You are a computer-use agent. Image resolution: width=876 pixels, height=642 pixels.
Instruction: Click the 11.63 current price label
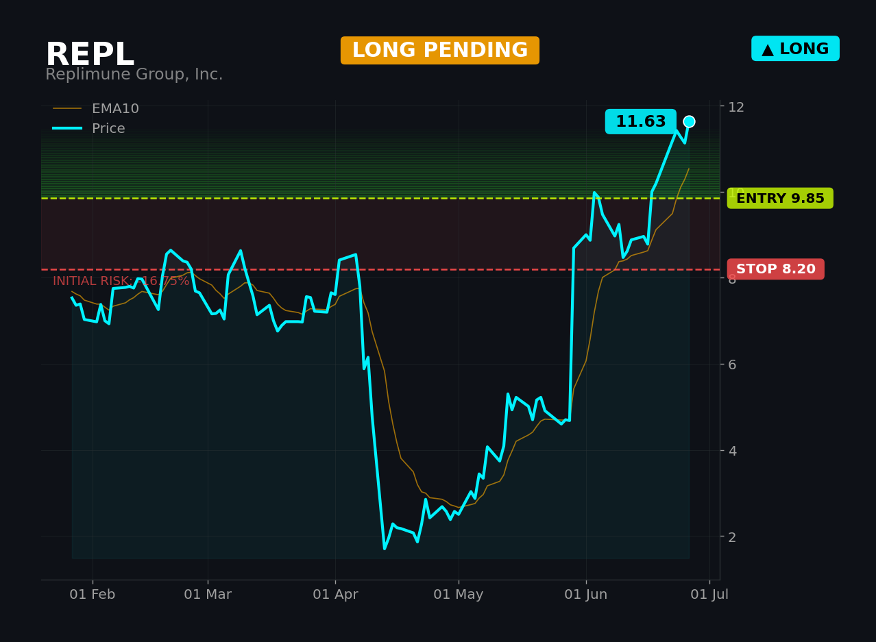pos(640,122)
